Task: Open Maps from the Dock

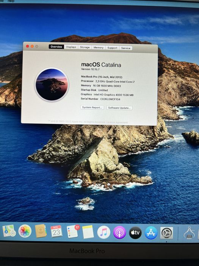Action: point(9,231)
